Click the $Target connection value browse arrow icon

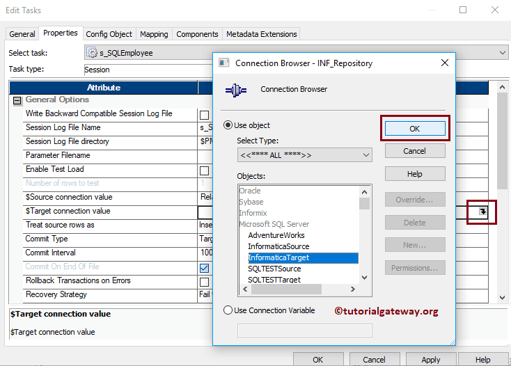point(483,211)
